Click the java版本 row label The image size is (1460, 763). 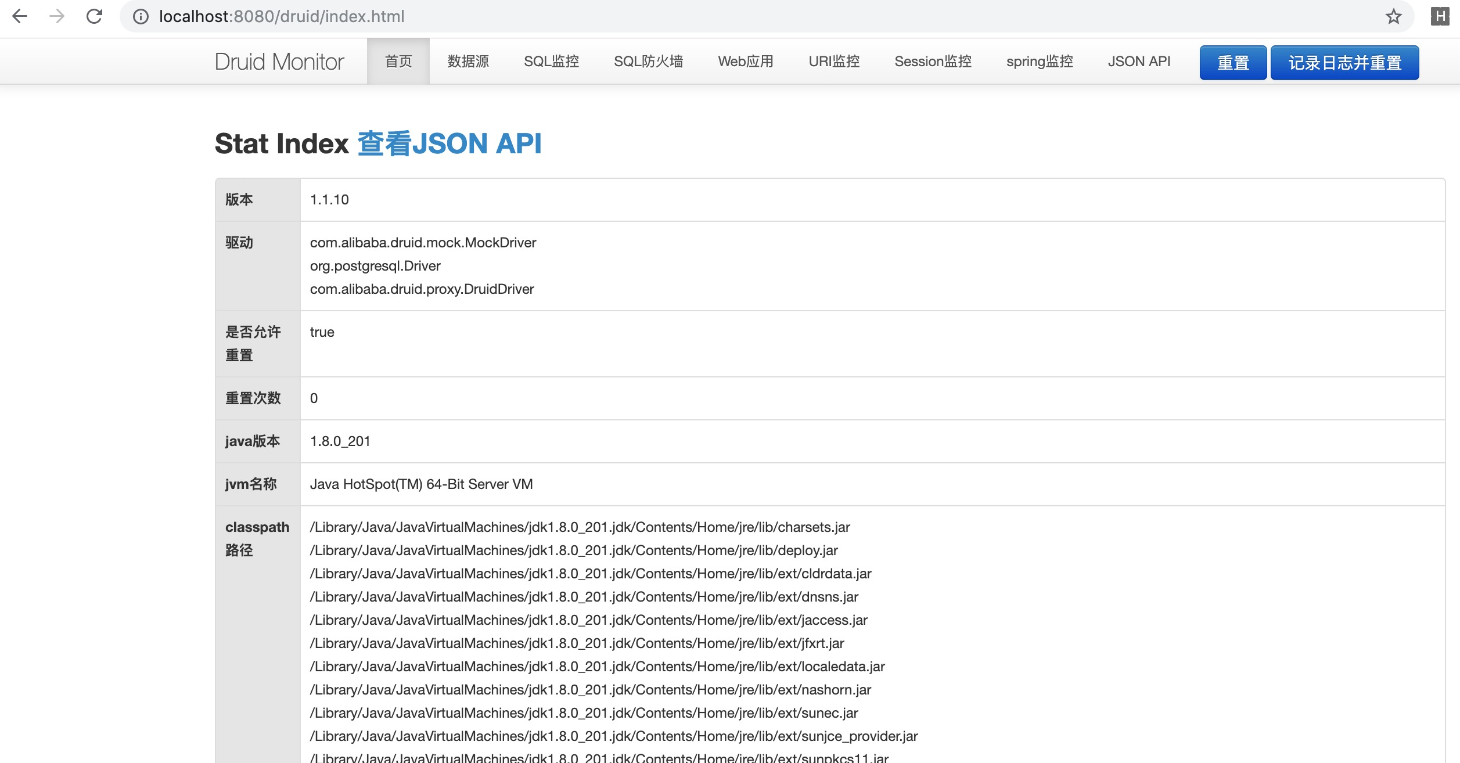click(253, 441)
